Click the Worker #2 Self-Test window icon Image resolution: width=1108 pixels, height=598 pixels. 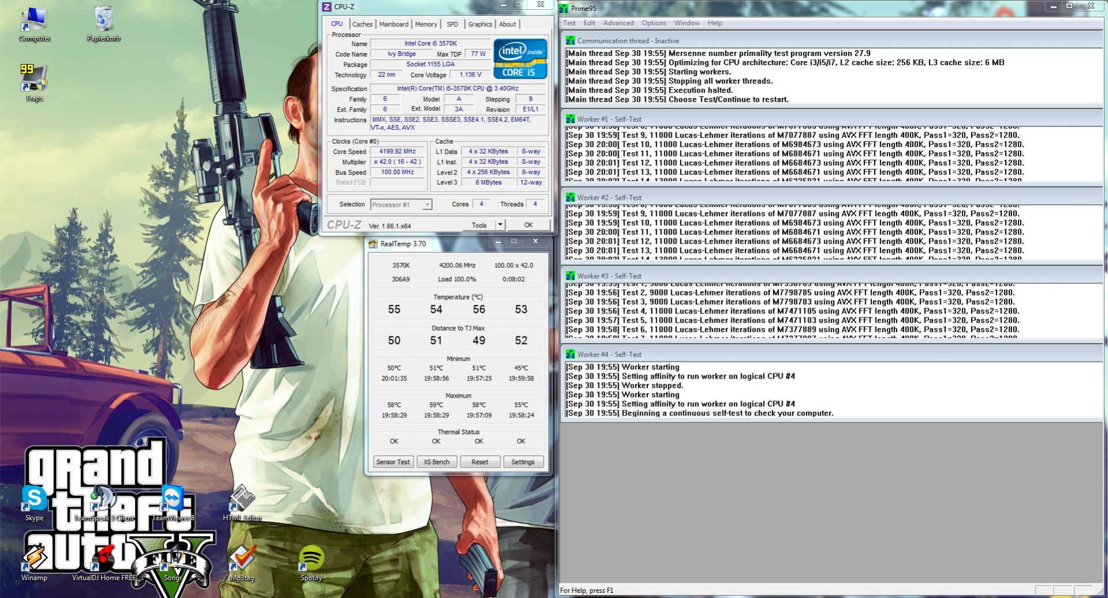point(570,197)
